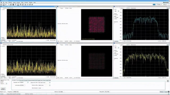170x95 pixels.
Task: Click the gear Settings icon in toolbar
Action: pyautogui.click(x=13, y=4)
